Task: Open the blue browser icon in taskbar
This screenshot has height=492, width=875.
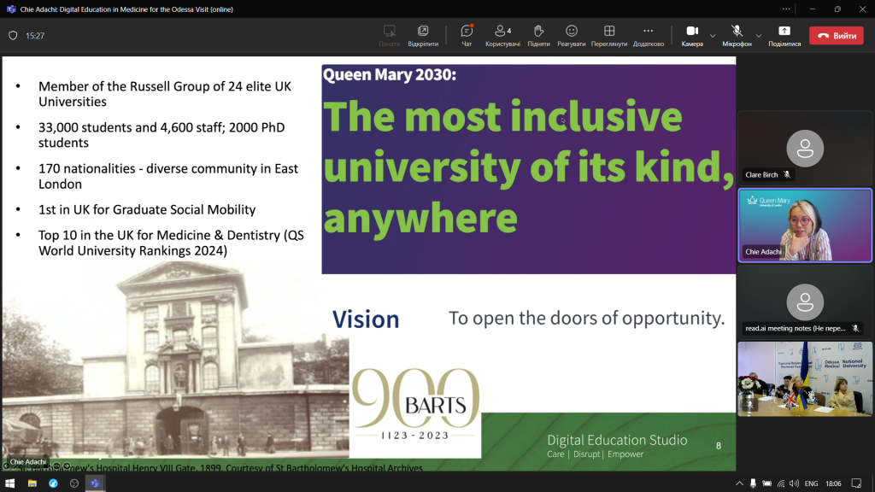Action: [53, 483]
